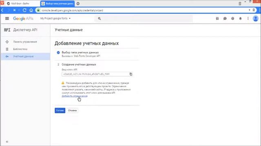Expand step 'Выбор типа учетных данных'
261x146 pixels.
point(80,52)
